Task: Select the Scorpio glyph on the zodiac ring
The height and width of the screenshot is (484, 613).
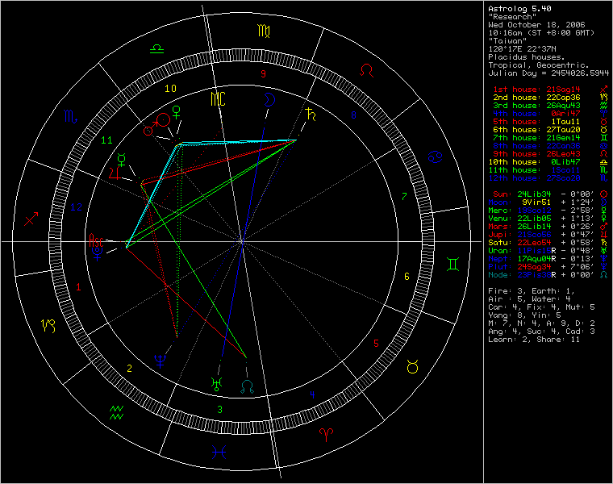Action: (x=70, y=116)
